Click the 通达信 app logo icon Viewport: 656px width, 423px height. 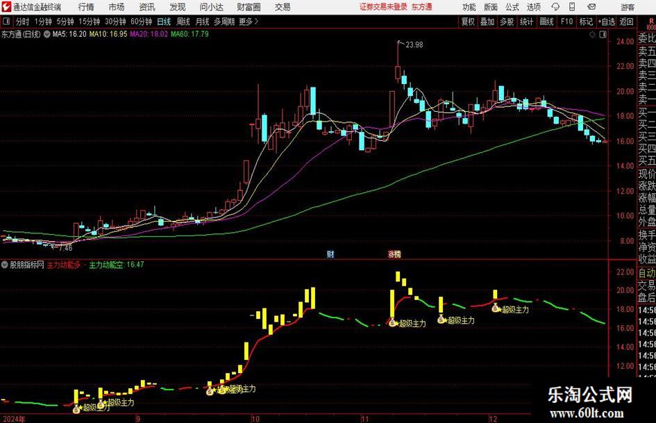[6, 7]
